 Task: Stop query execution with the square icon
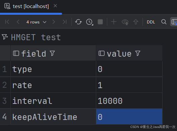click(x=100, y=22)
